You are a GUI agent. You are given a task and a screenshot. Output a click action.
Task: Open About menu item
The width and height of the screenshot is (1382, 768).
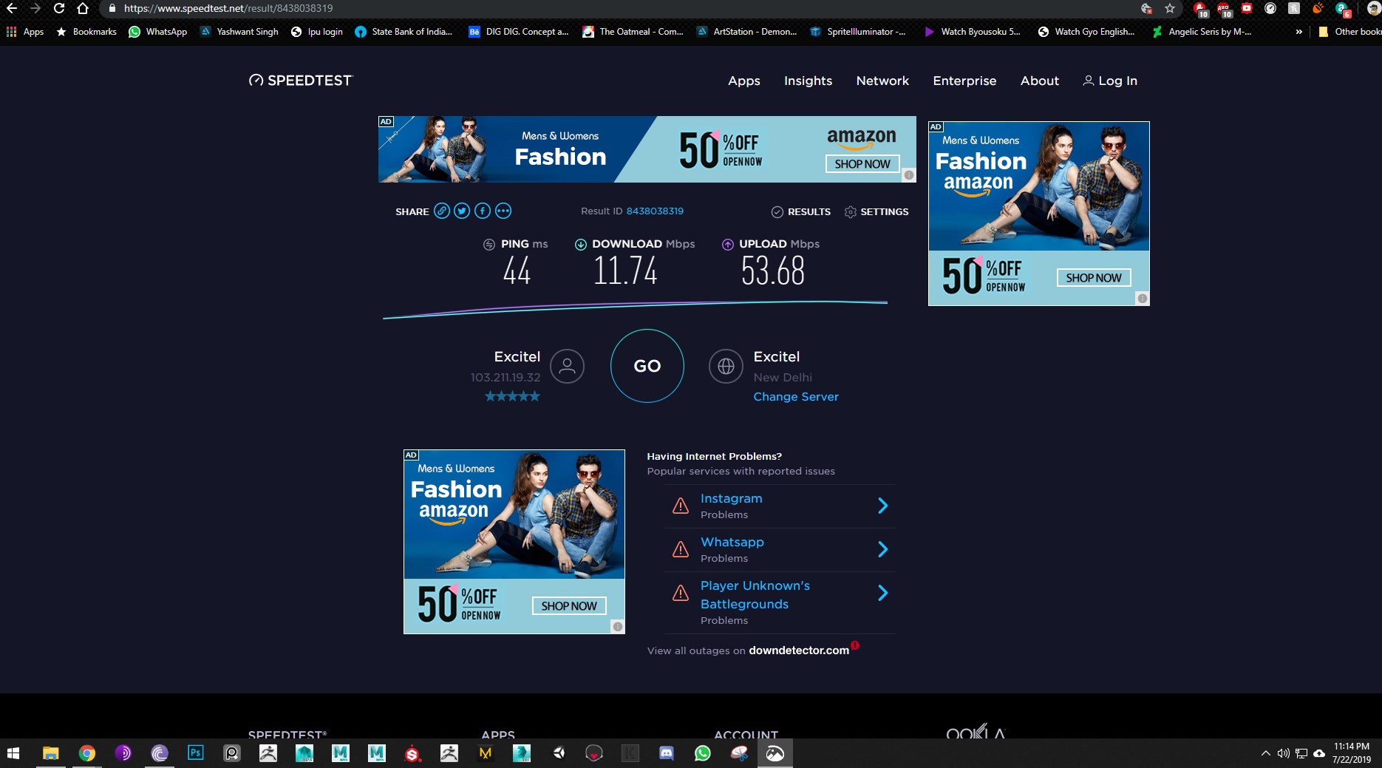(1039, 81)
